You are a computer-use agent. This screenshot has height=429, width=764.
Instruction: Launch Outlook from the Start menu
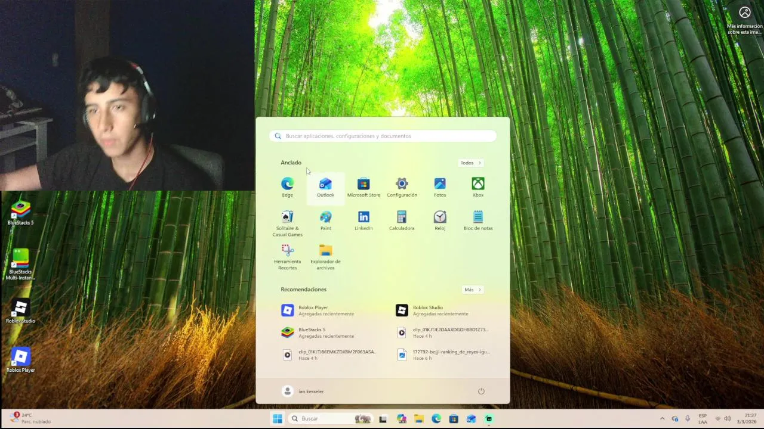coord(325,187)
